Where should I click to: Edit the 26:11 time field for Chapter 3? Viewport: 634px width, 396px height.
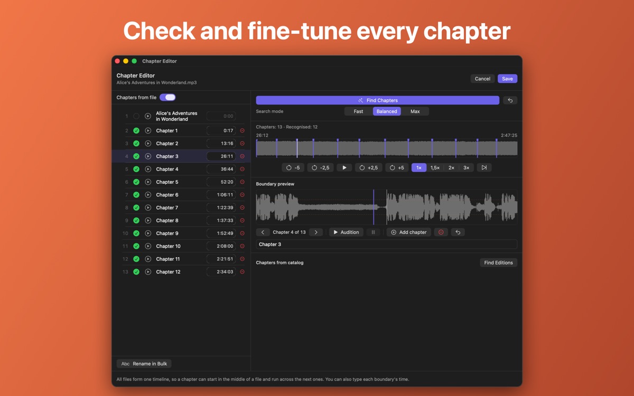coord(221,156)
